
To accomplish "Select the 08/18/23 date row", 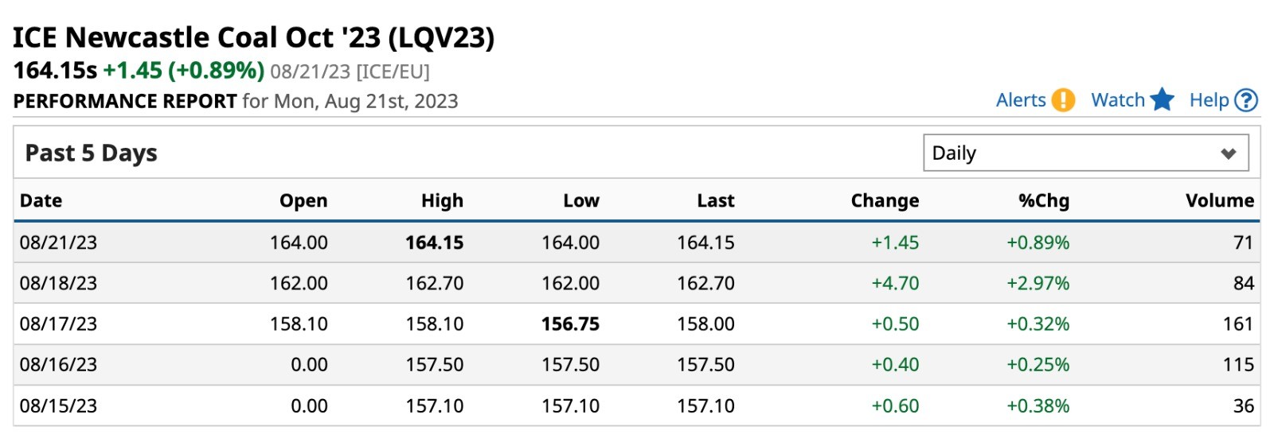I will (637, 283).
